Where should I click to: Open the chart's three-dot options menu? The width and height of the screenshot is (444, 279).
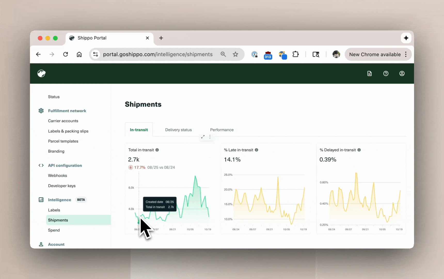(210, 137)
